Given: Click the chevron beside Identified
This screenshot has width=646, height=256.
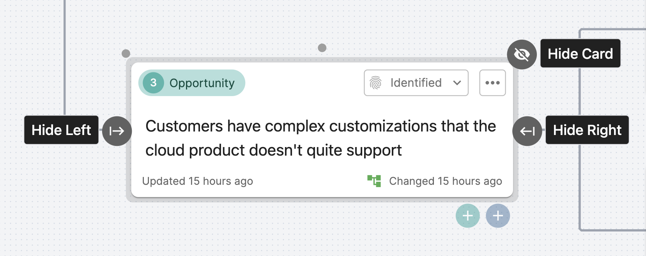Looking at the screenshot, I should [x=457, y=83].
